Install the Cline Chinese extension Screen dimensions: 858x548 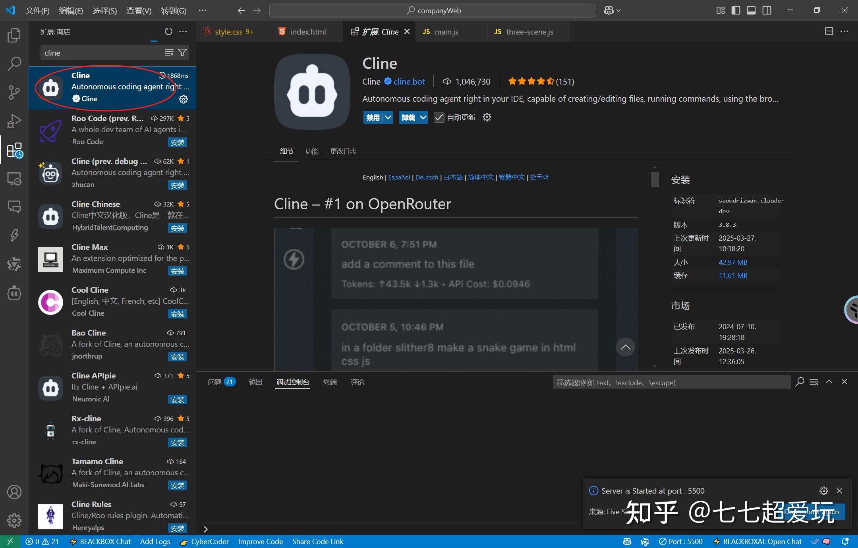pyautogui.click(x=178, y=228)
